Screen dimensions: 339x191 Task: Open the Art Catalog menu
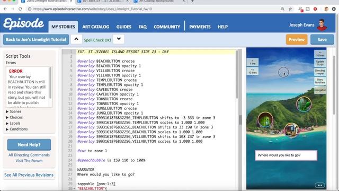point(95,27)
